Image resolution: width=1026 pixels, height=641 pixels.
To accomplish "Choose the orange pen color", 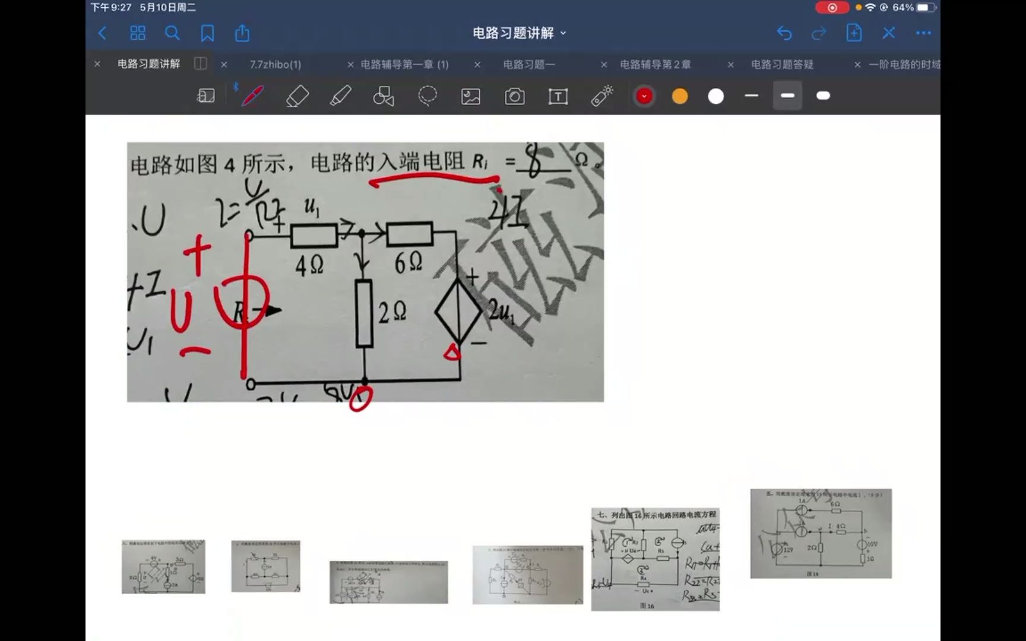I will [x=680, y=96].
